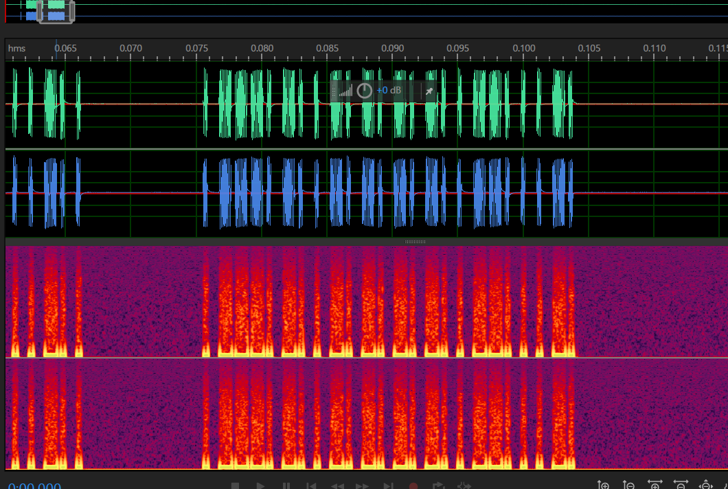This screenshot has width=728, height=489.
Task: Zoom out time on the waveform
Action: 680,486
